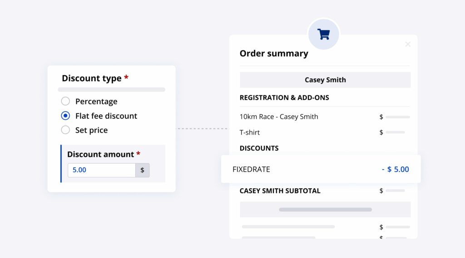Click the shopping cart icon

(x=323, y=34)
